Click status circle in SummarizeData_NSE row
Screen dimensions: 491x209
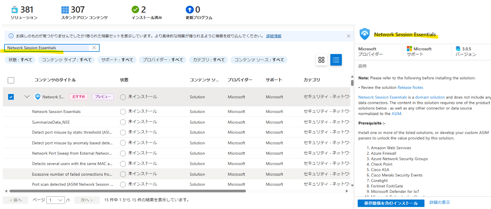pyautogui.click(x=123, y=122)
